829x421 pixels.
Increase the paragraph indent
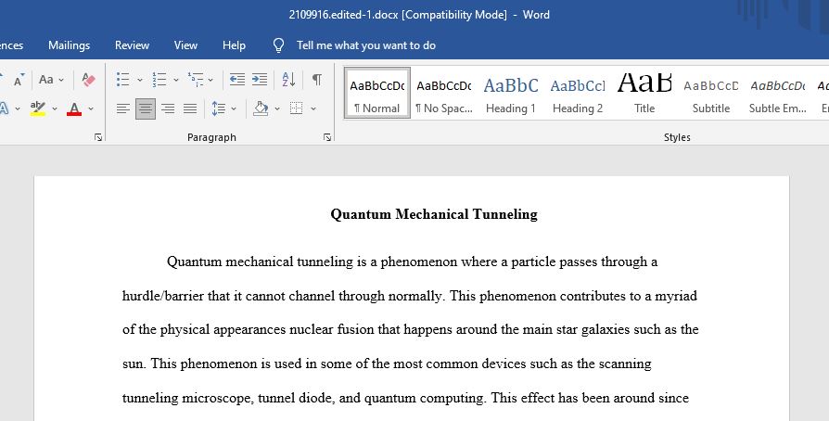pyautogui.click(x=259, y=80)
